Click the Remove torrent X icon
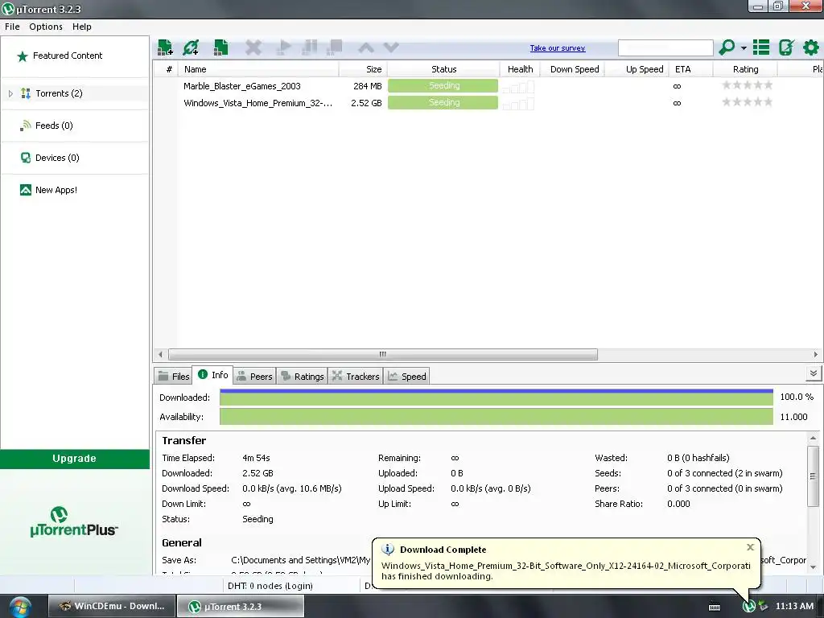 click(253, 47)
